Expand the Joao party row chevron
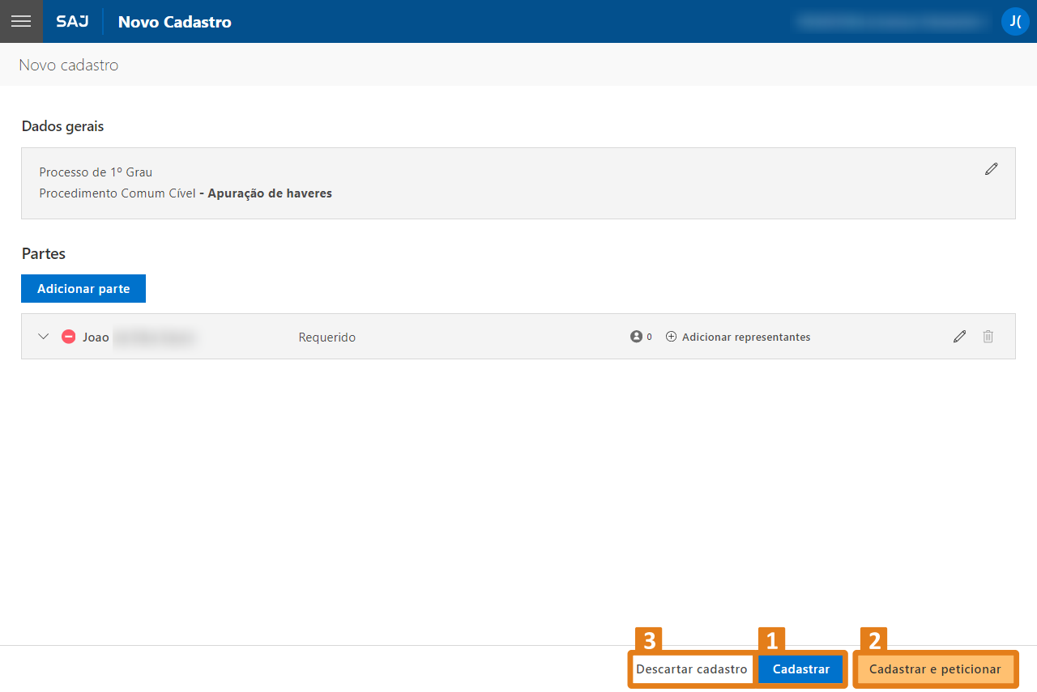The height and width of the screenshot is (692, 1037). tap(44, 337)
